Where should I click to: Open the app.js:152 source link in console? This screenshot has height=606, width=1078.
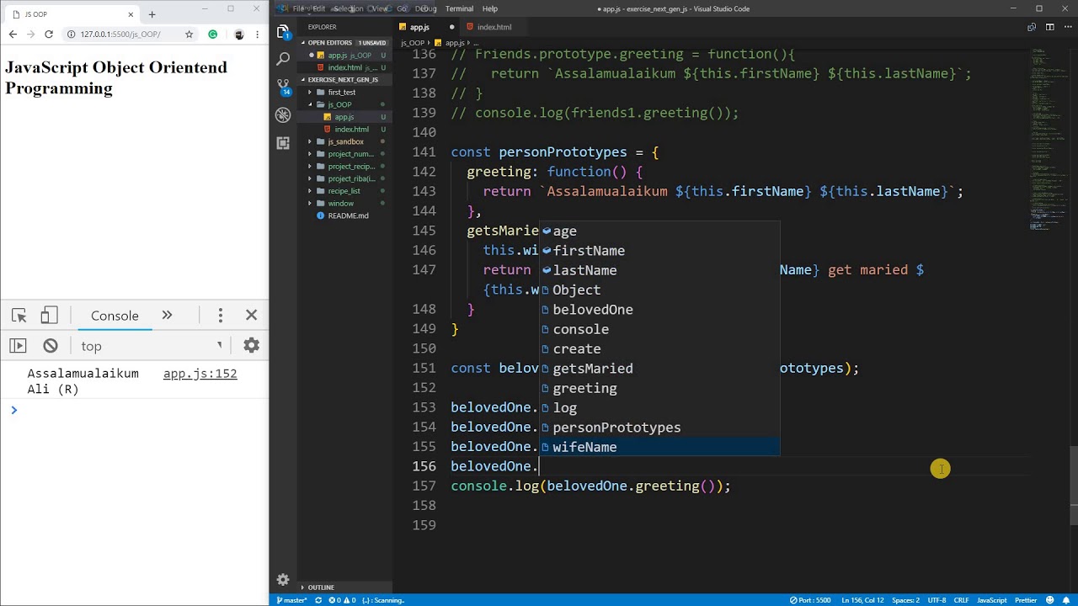[x=200, y=374]
